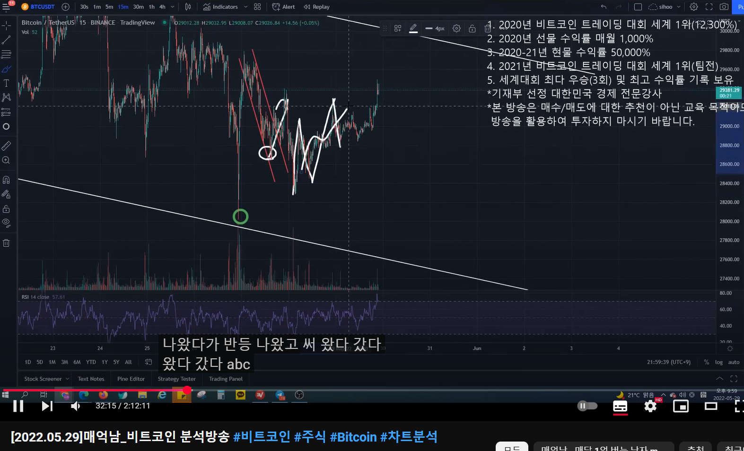Viewport: 744px width, 451px height.
Task: Click the compare or add symbol plus icon
Action: pos(65,7)
